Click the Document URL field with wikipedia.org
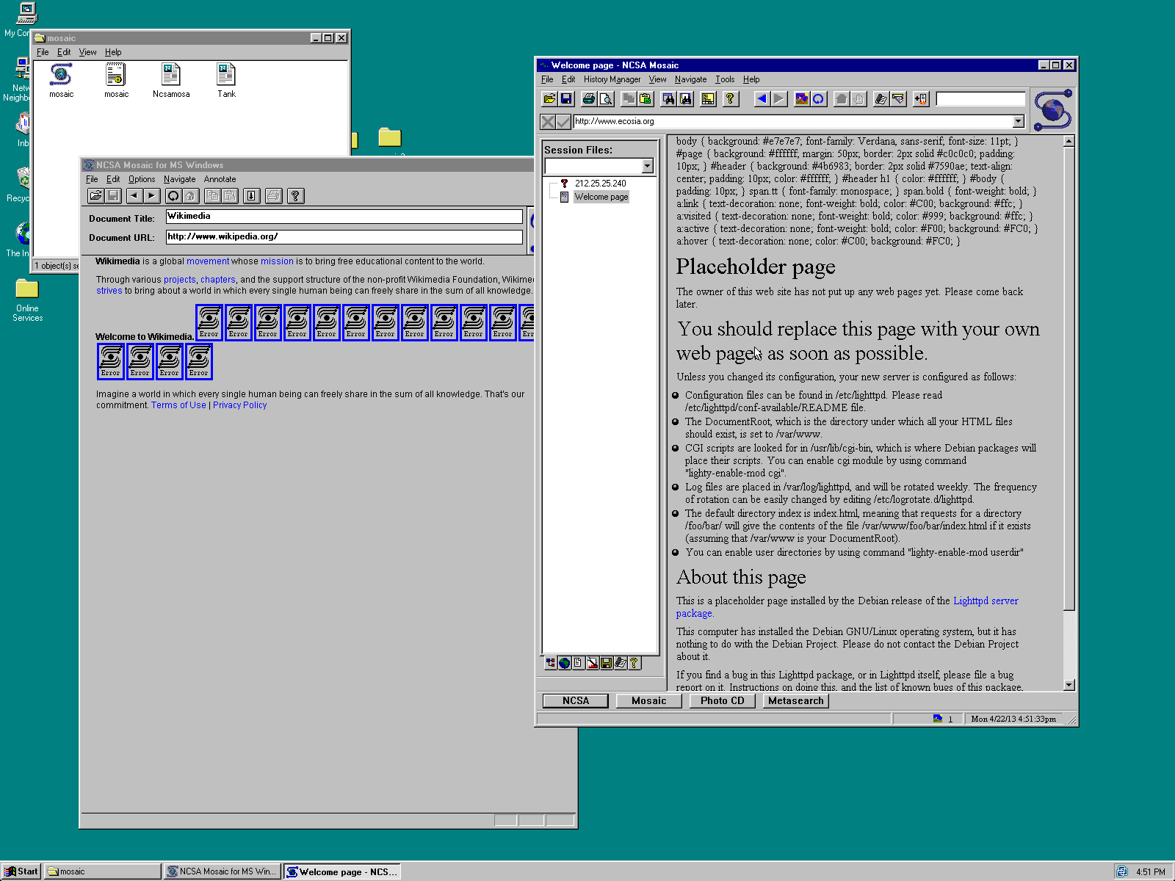 pos(344,236)
